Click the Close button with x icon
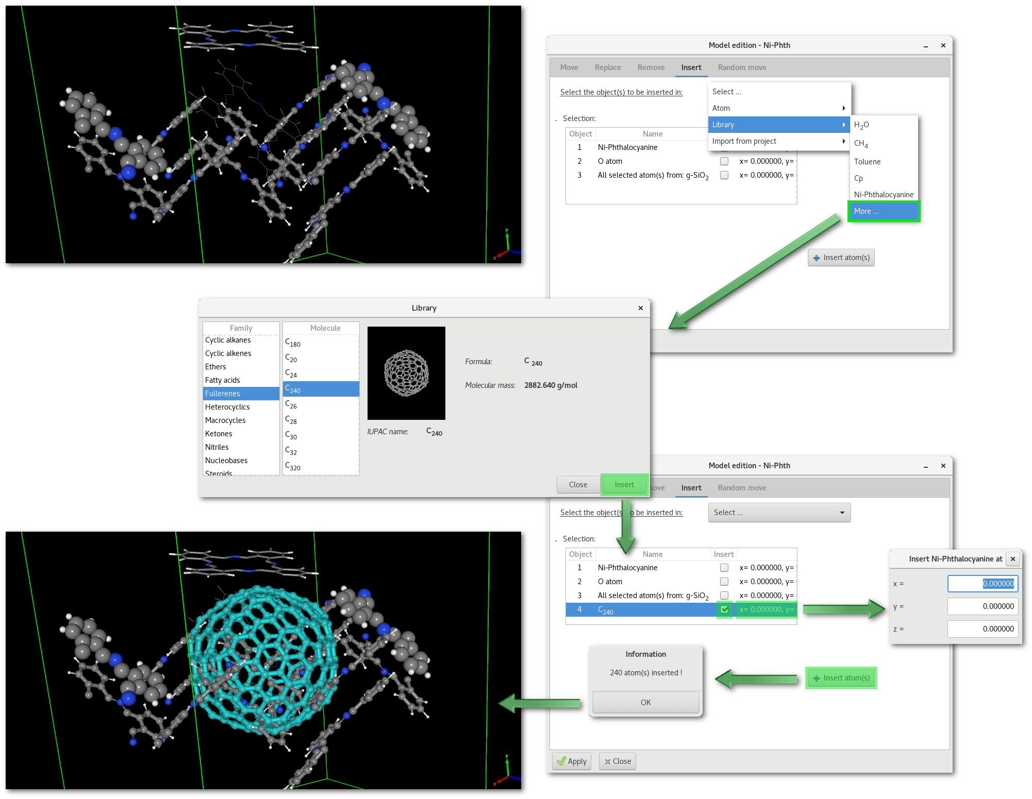Screen dimensions: 1032x799 tap(618, 761)
